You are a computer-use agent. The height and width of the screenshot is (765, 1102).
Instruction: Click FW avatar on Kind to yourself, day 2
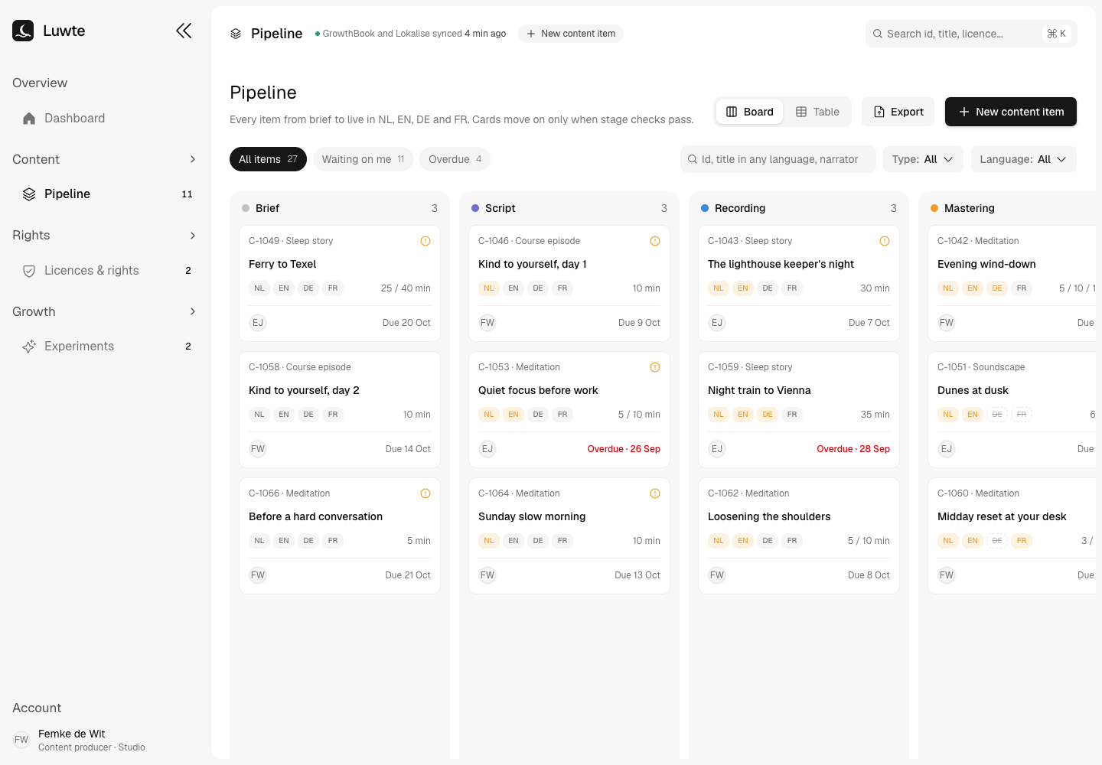(258, 449)
